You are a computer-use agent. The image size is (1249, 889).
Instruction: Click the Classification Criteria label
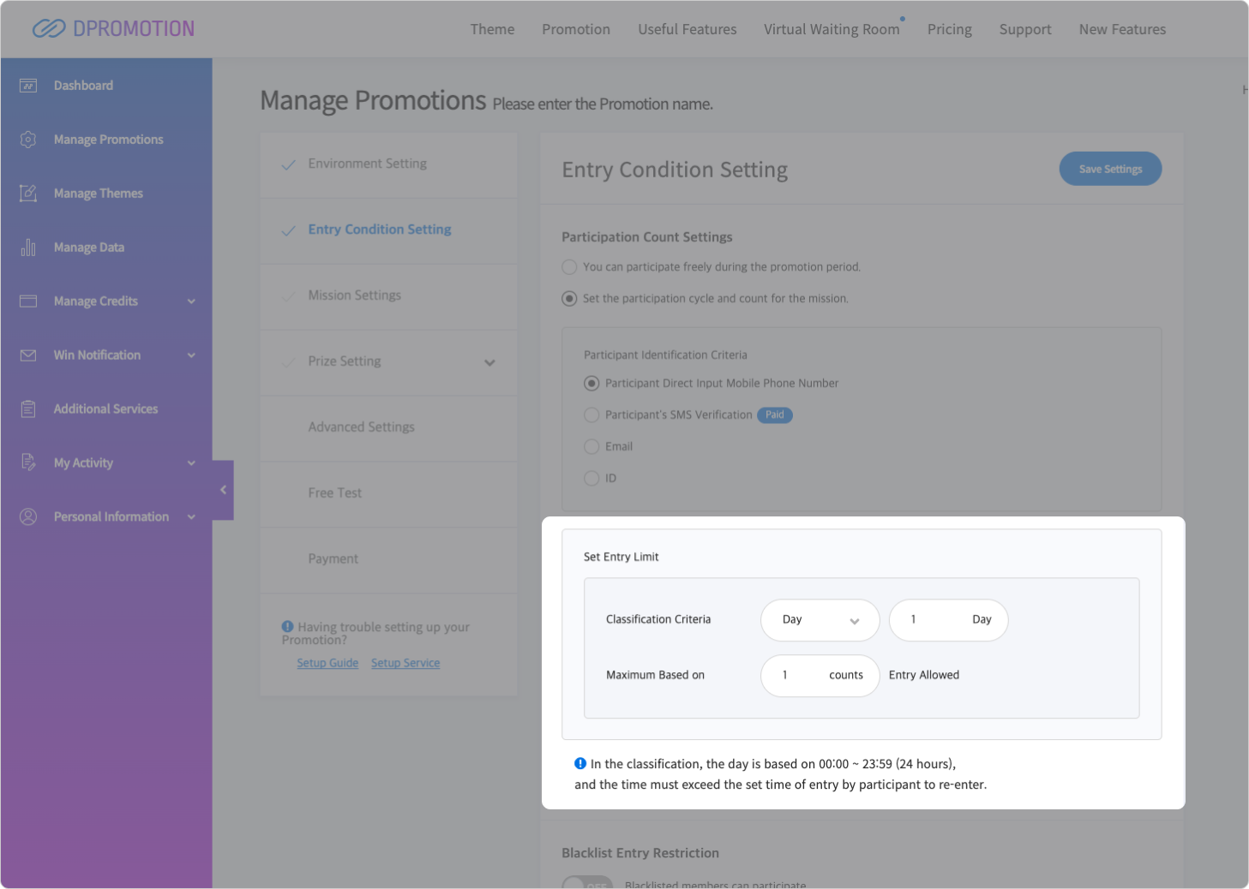(658, 619)
